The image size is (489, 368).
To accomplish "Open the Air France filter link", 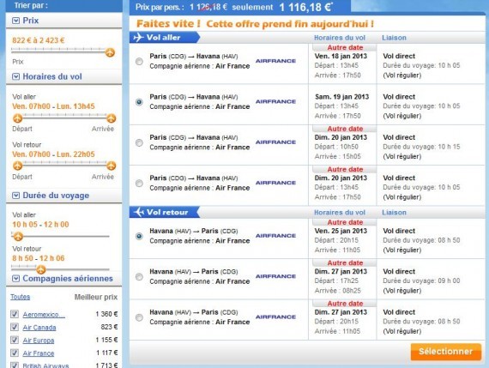I will point(39,353).
